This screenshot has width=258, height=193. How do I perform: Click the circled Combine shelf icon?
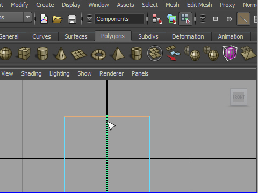(155, 53)
